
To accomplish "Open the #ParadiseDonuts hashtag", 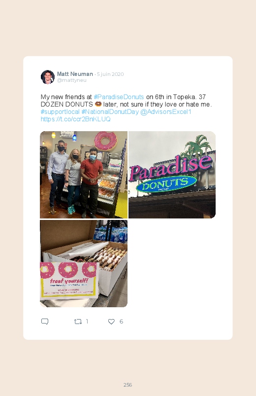I will pos(119,97).
